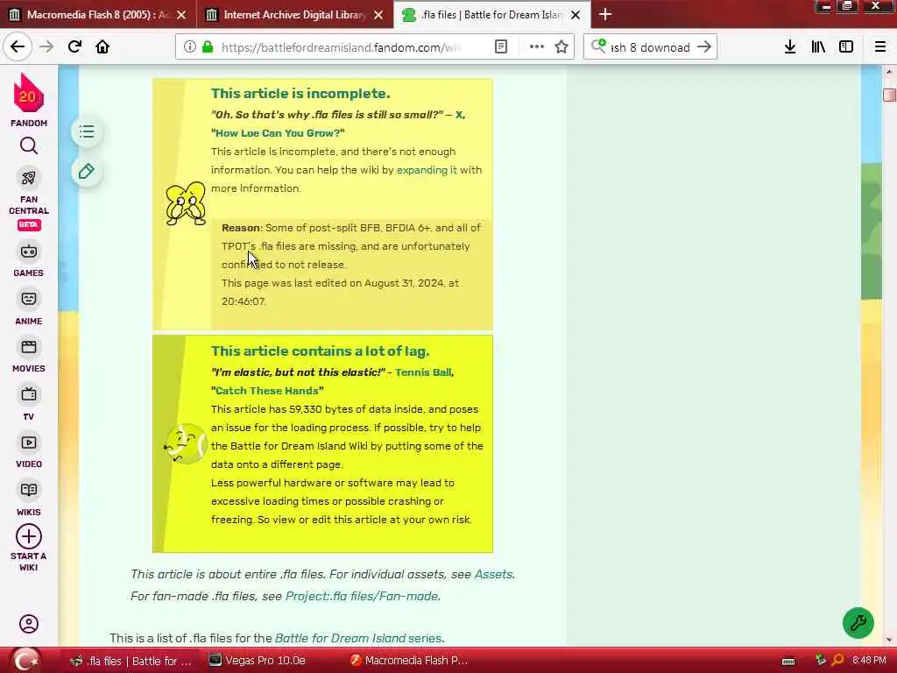This screenshot has width=897, height=673.
Task: Open 'How Loe Can You Grow?' link
Action: point(279,133)
